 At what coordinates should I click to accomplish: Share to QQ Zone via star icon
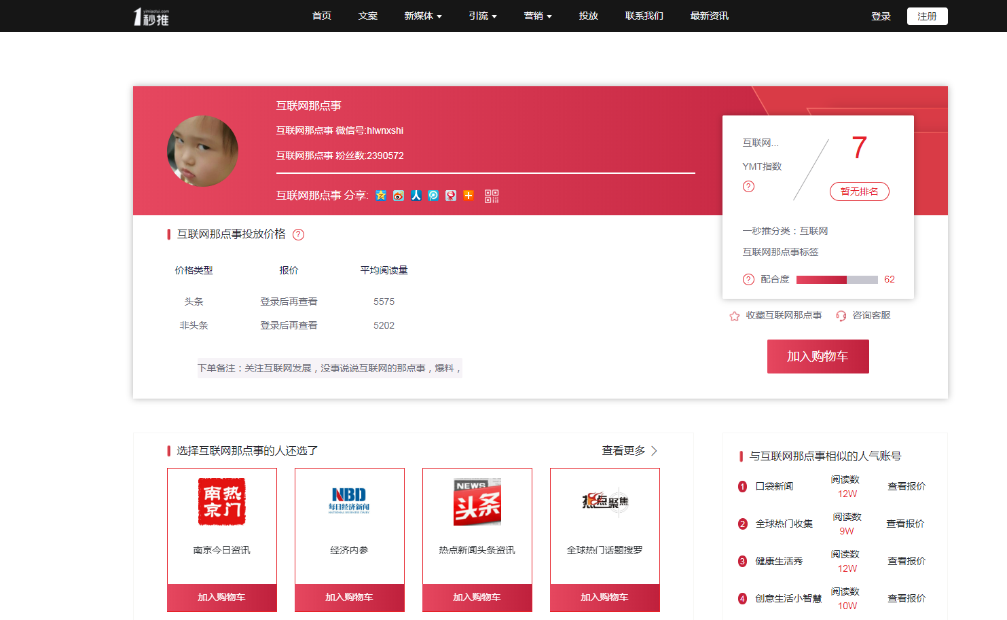point(381,196)
